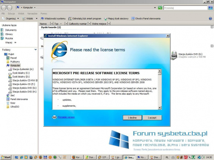This screenshot has width=214, height=160.
Task: Click the Explorer forward navigation button
Action: coord(9,8)
